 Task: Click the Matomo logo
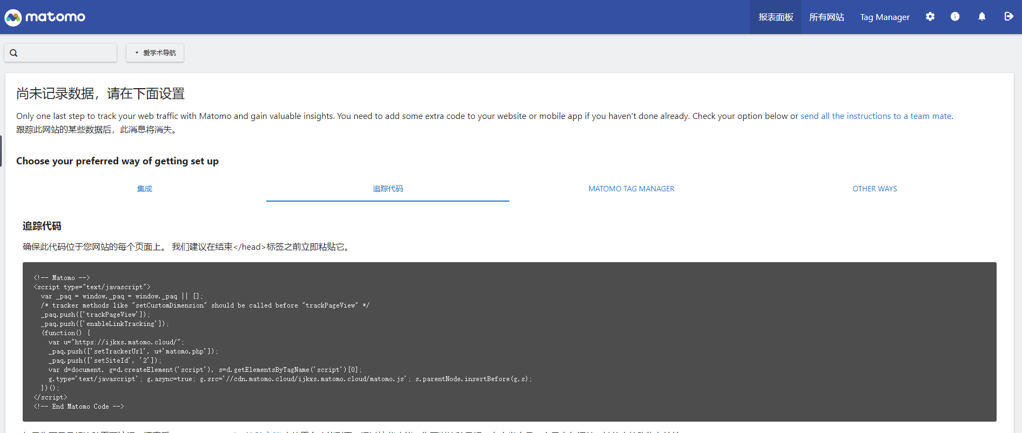(x=45, y=17)
